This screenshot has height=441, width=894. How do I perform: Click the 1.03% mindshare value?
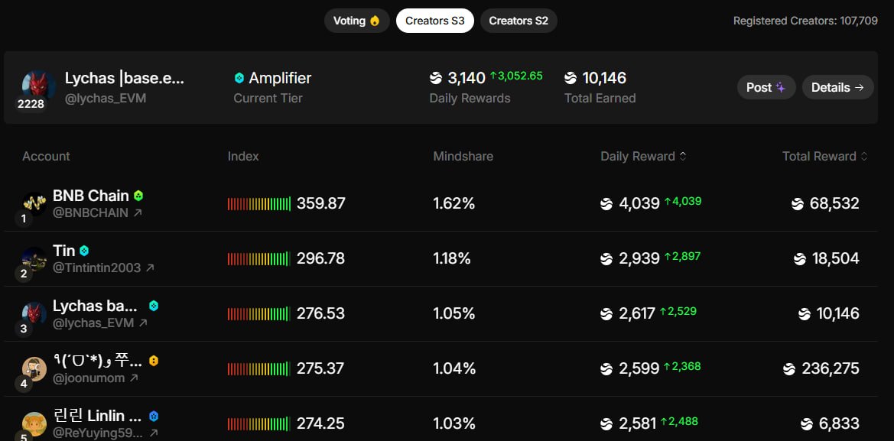point(454,424)
